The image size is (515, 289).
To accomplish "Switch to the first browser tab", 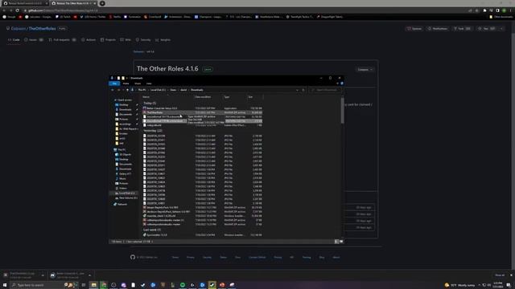I will coord(25,3).
